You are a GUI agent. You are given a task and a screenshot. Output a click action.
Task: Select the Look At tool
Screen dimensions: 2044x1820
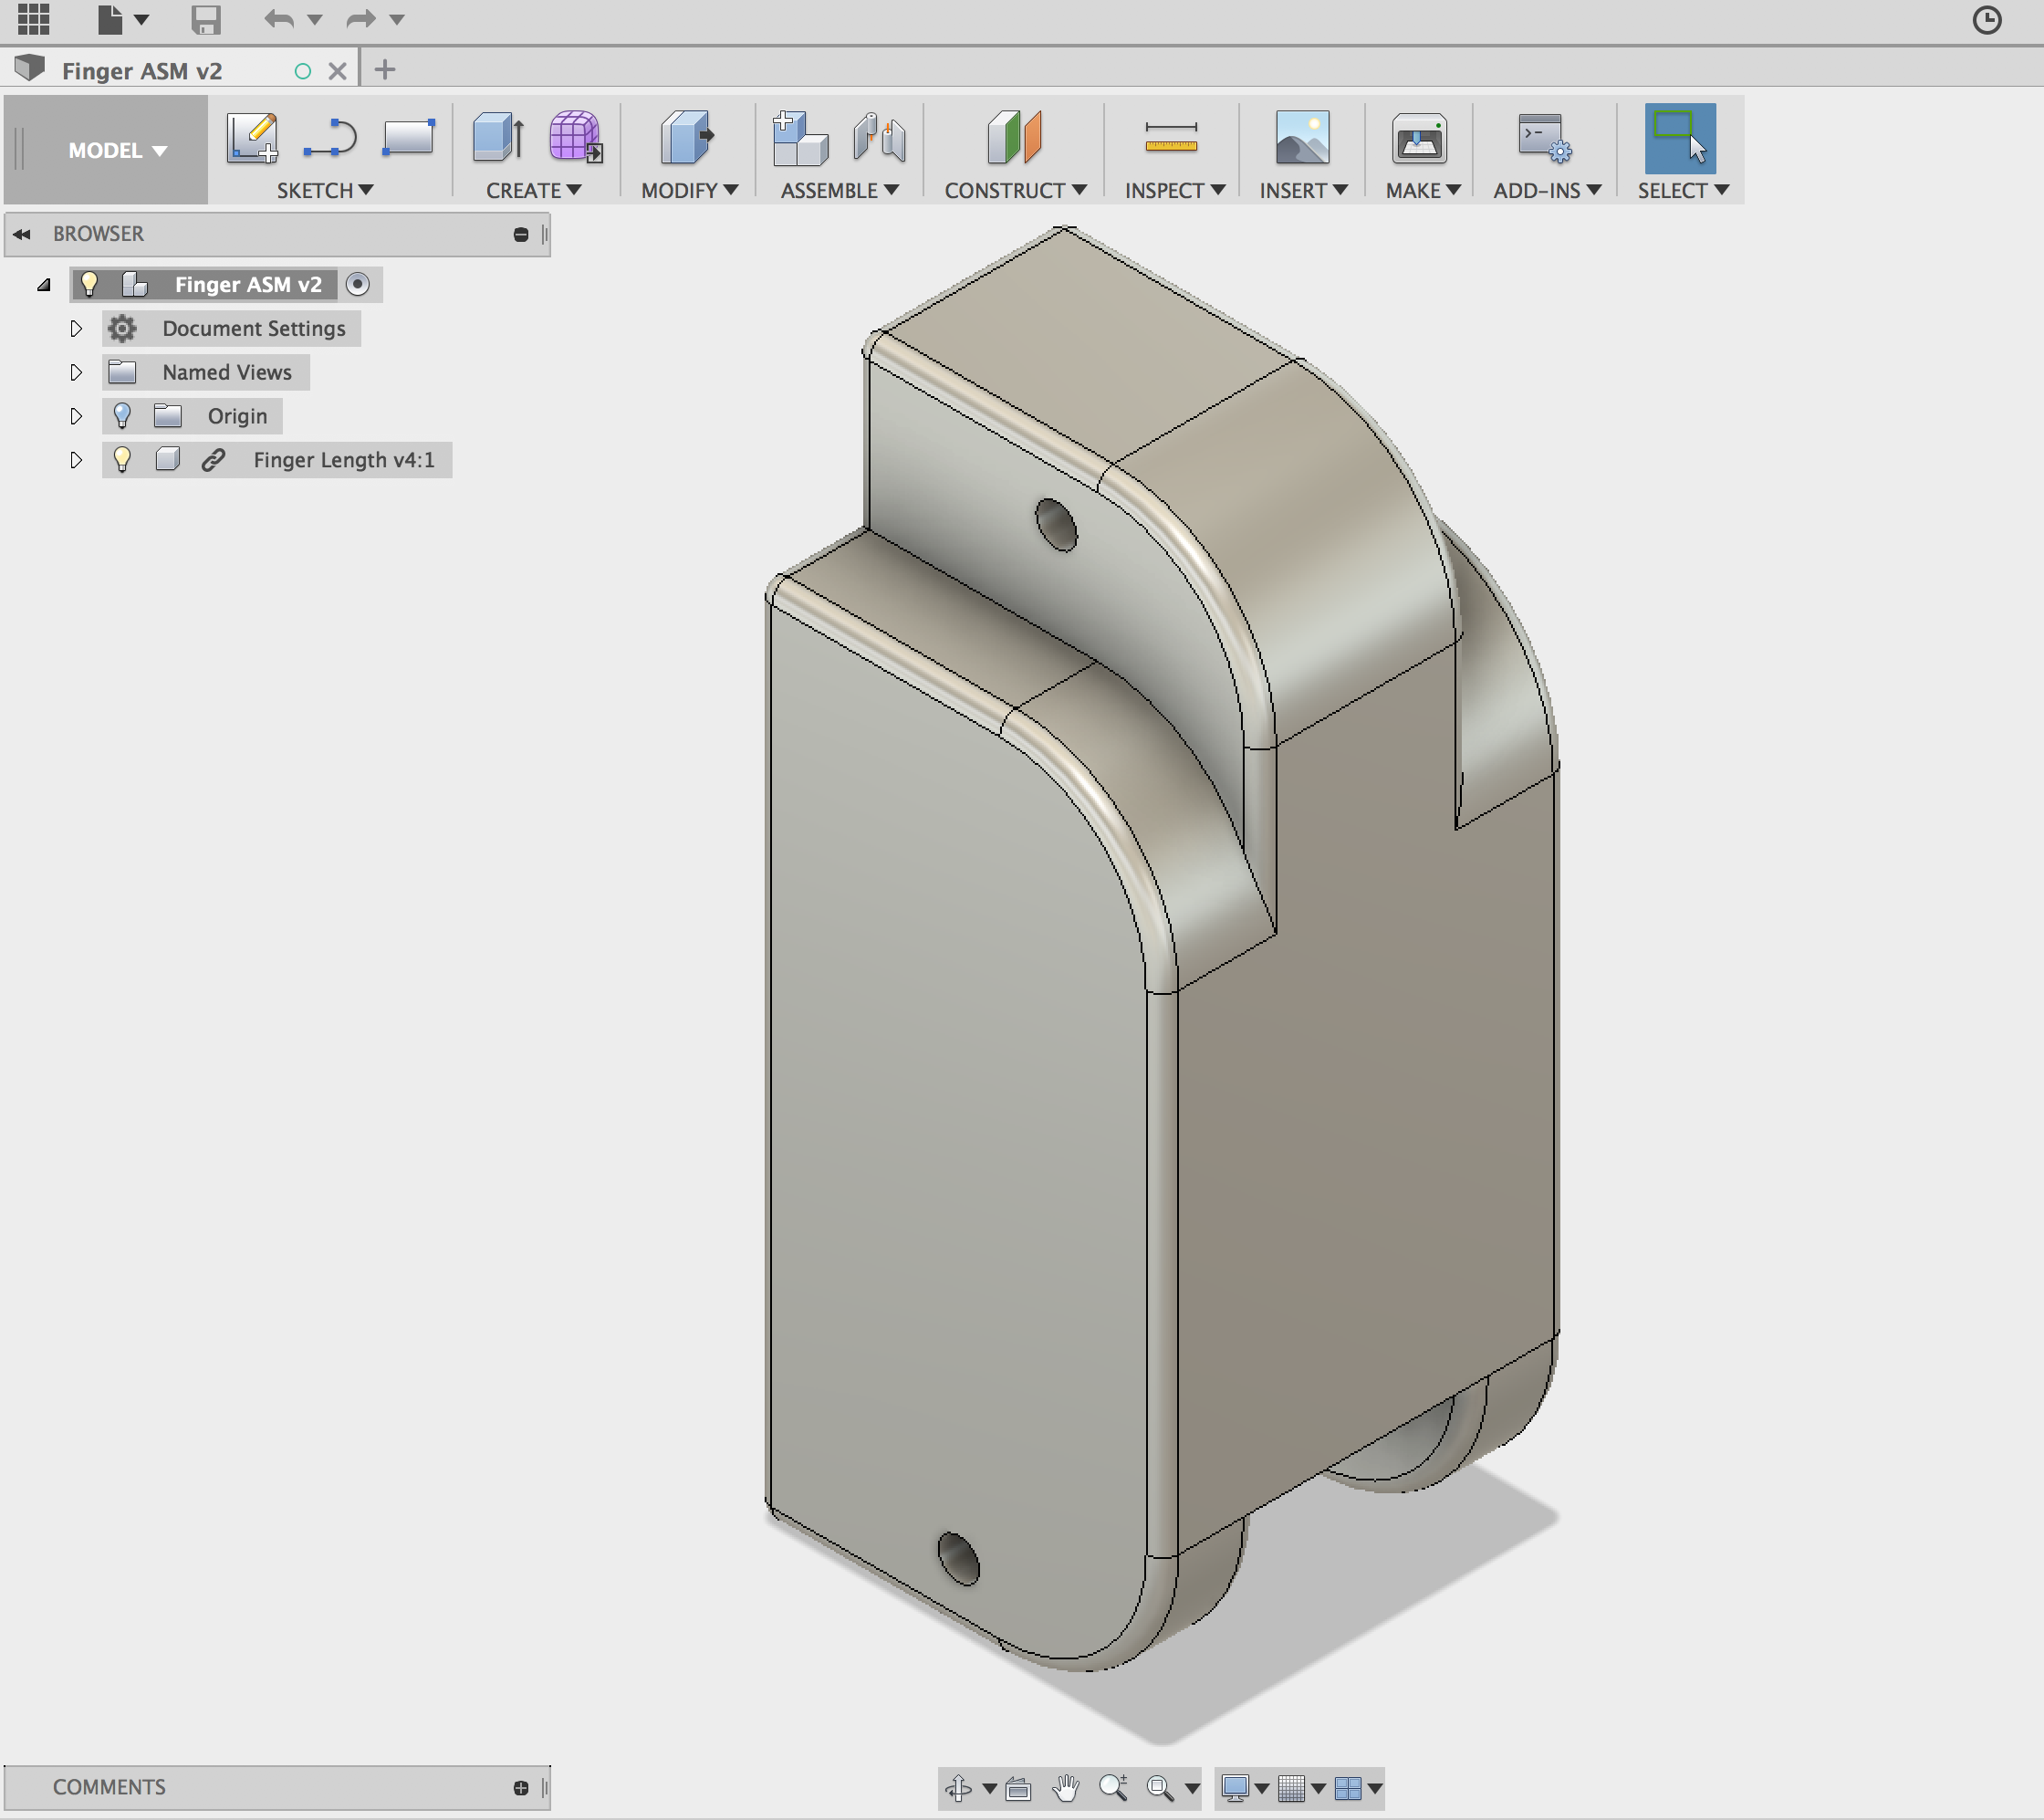click(x=1018, y=1788)
